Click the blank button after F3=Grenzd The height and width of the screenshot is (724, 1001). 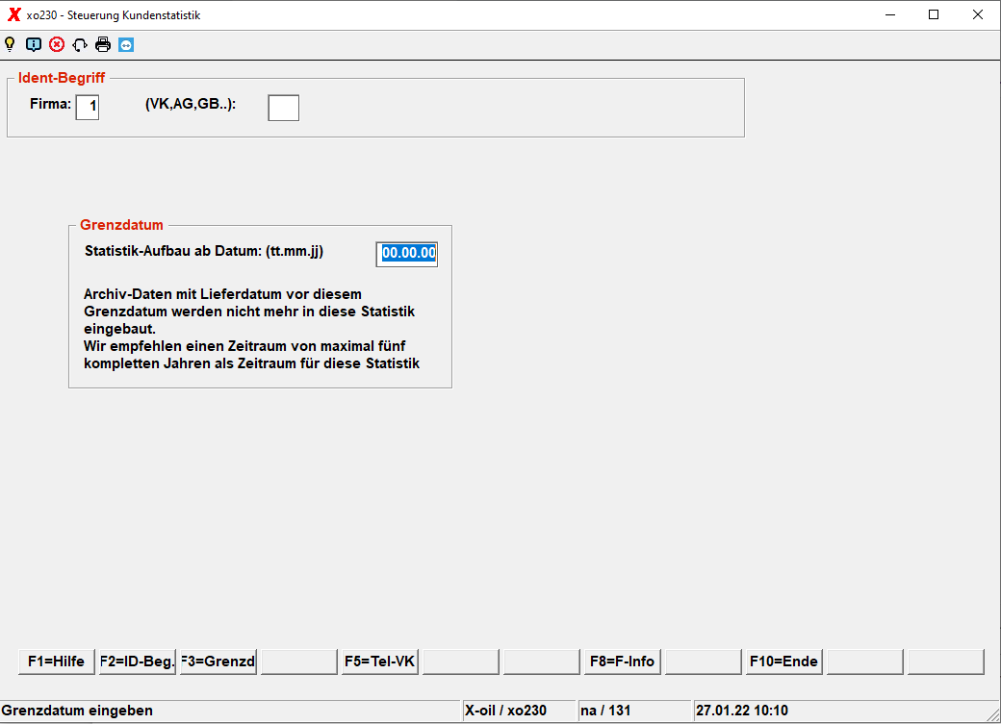[x=298, y=662]
